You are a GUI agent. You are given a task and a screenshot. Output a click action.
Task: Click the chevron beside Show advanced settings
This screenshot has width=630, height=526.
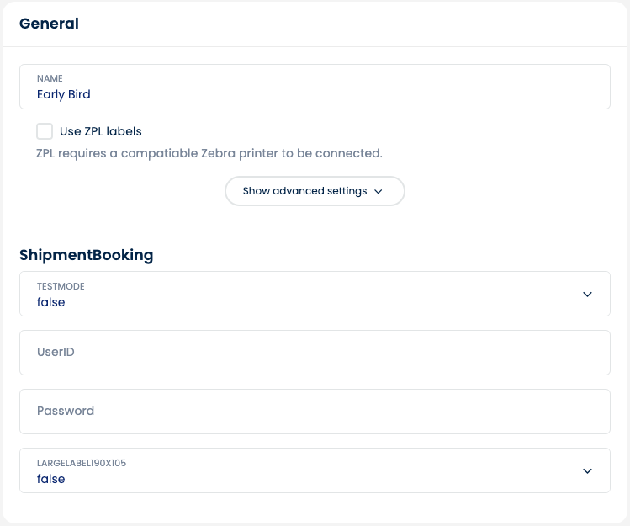click(x=379, y=192)
